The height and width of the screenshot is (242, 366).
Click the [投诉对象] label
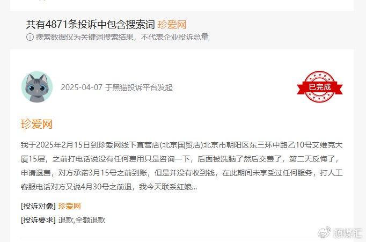point(38,206)
